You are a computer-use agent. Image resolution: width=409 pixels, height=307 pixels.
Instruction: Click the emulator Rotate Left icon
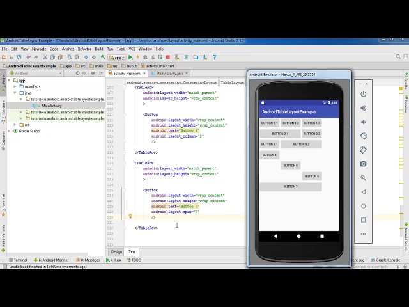[x=363, y=136]
